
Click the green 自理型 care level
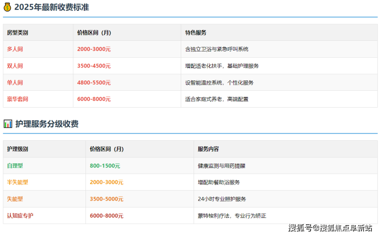tap(15, 166)
